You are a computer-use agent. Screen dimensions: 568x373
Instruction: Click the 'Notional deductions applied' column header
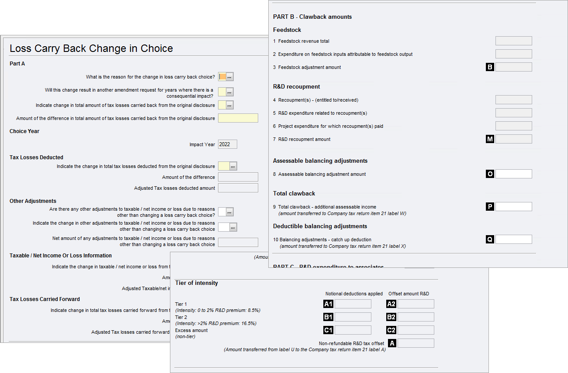coord(354,294)
